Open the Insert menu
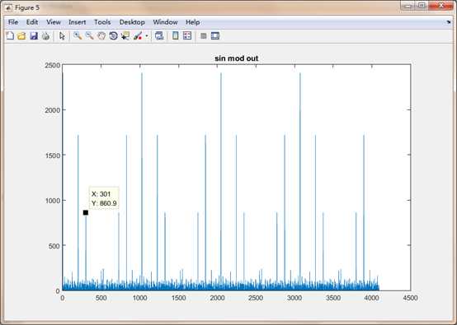This screenshot has height=325, width=457. tap(78, 22)
